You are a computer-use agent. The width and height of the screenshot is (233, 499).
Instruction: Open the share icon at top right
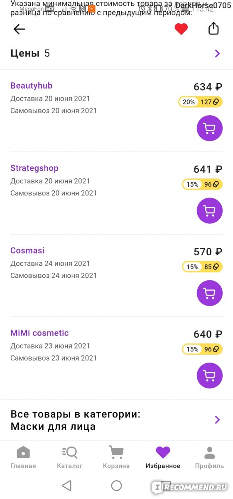(213, 28)
